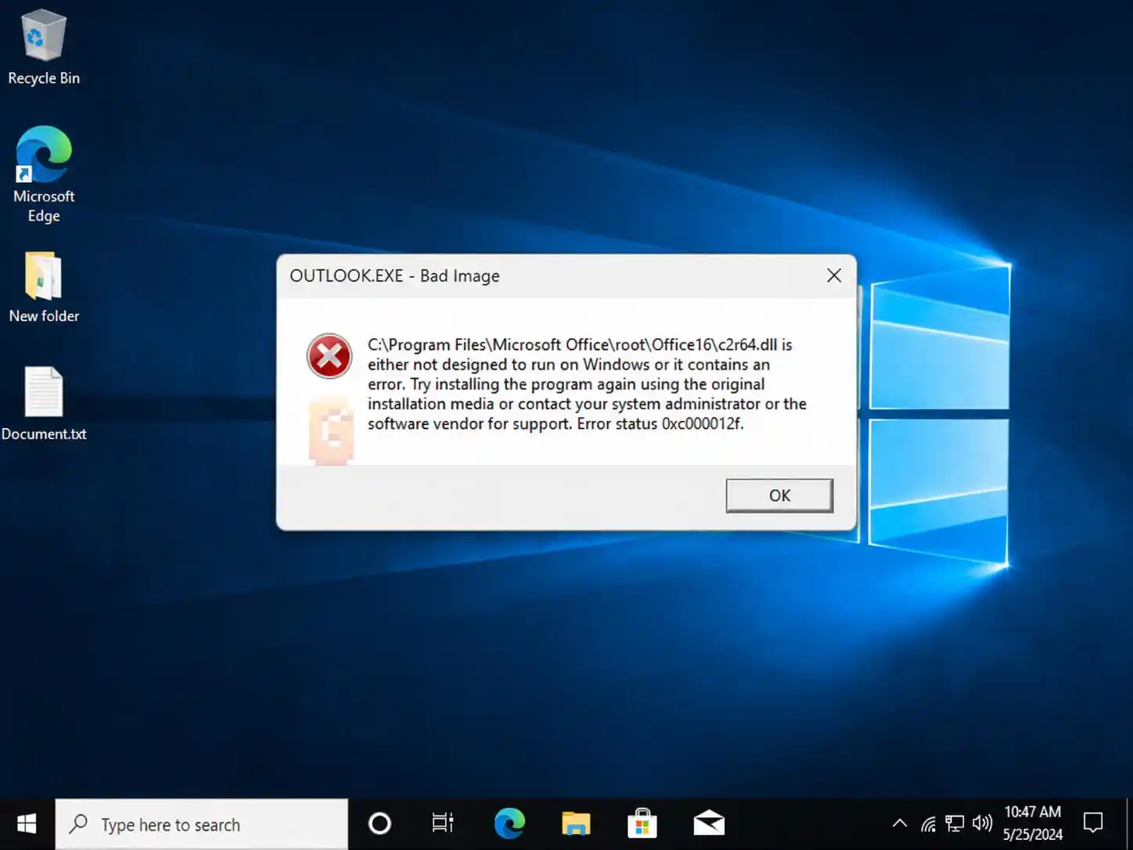Select the New folder desktop icon
This screenshot has height=850, width=1133.
tap(44, 287)
